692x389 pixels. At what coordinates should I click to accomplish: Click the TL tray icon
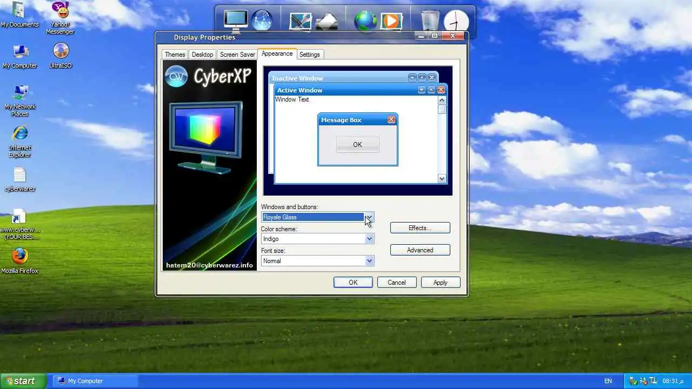pyautogui.click(x=653, y=381)
